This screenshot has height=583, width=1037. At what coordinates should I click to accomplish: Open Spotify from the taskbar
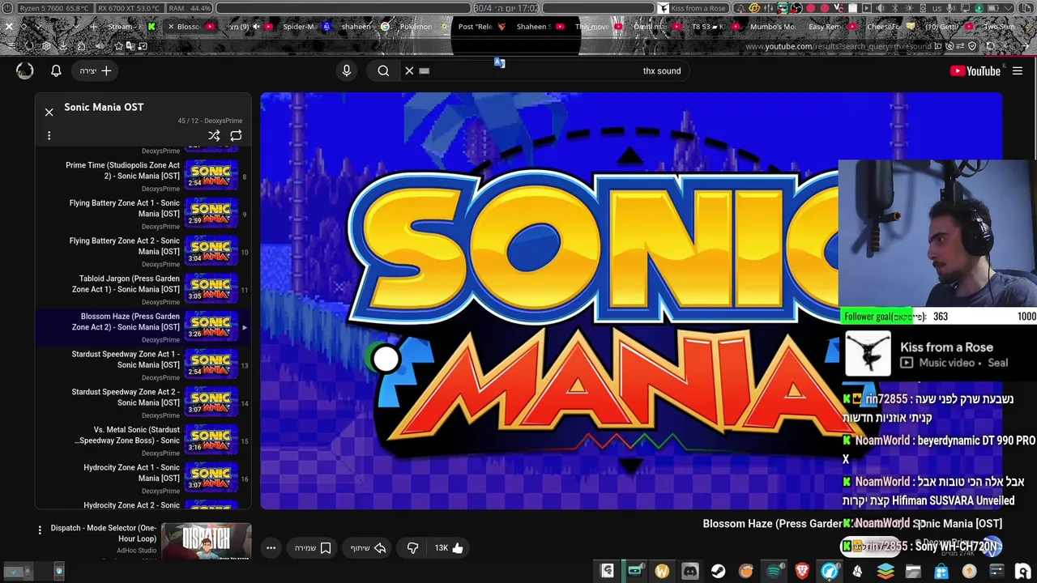[775, 571]
